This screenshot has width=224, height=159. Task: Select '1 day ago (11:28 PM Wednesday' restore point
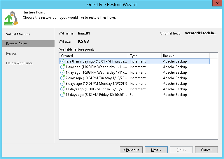[x=134, y=67]
